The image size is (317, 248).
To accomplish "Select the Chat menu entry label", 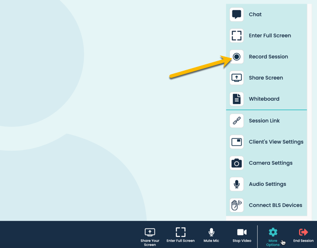I will (x=255, y=14).
